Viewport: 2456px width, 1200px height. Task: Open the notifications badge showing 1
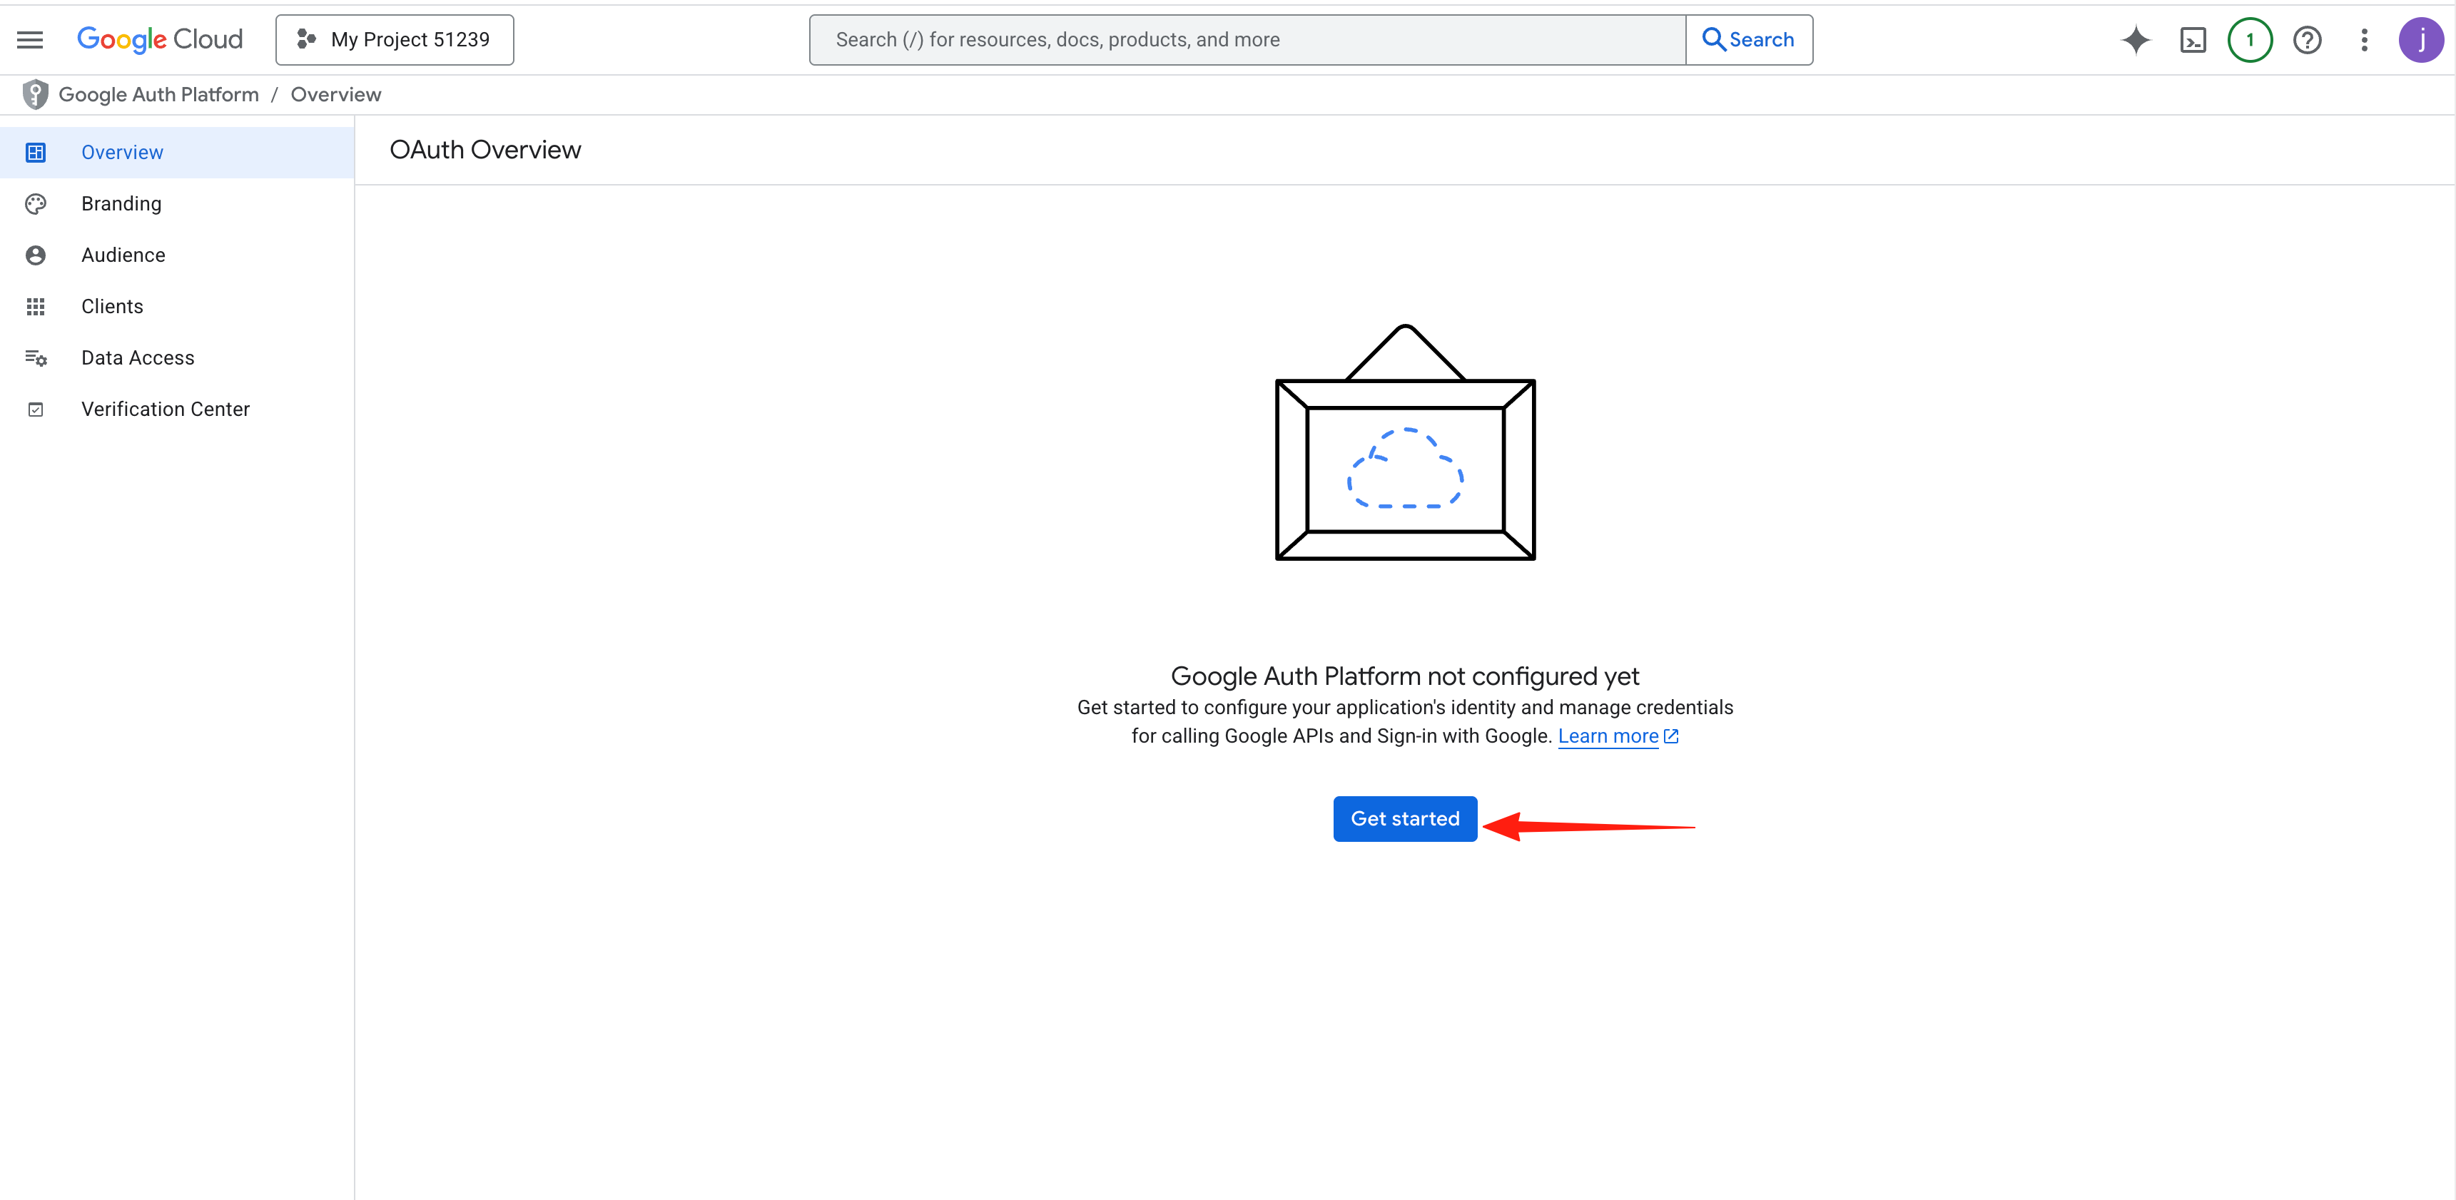click(x=2250, y=40)
